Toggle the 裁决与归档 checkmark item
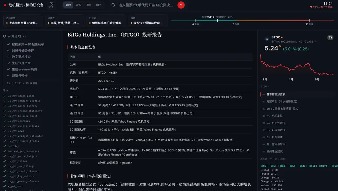The image size is (338, 191). pos(9,75)
